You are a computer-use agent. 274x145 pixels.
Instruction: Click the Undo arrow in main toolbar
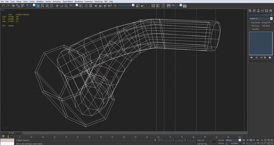[x=3, y=5]
